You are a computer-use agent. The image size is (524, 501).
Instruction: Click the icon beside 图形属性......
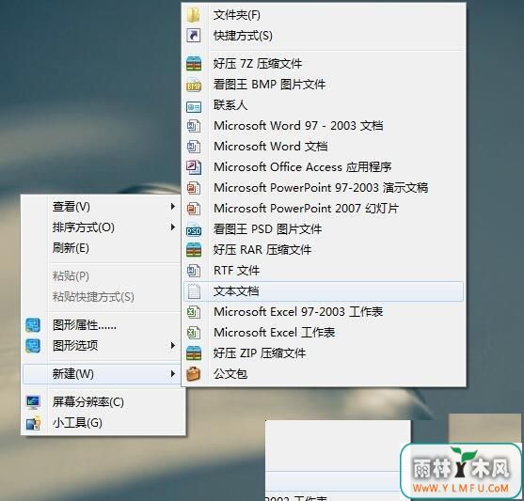33,325
